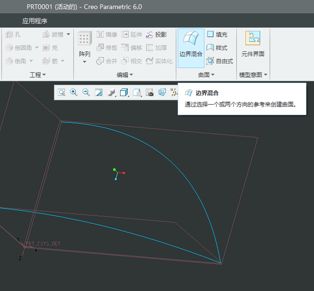Click the Rib (筋) tool

50,61
